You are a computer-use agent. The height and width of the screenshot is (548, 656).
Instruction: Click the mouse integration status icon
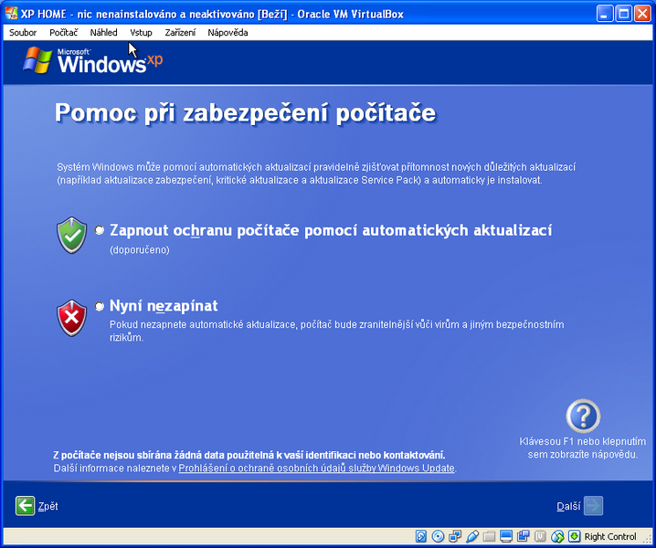557,536
